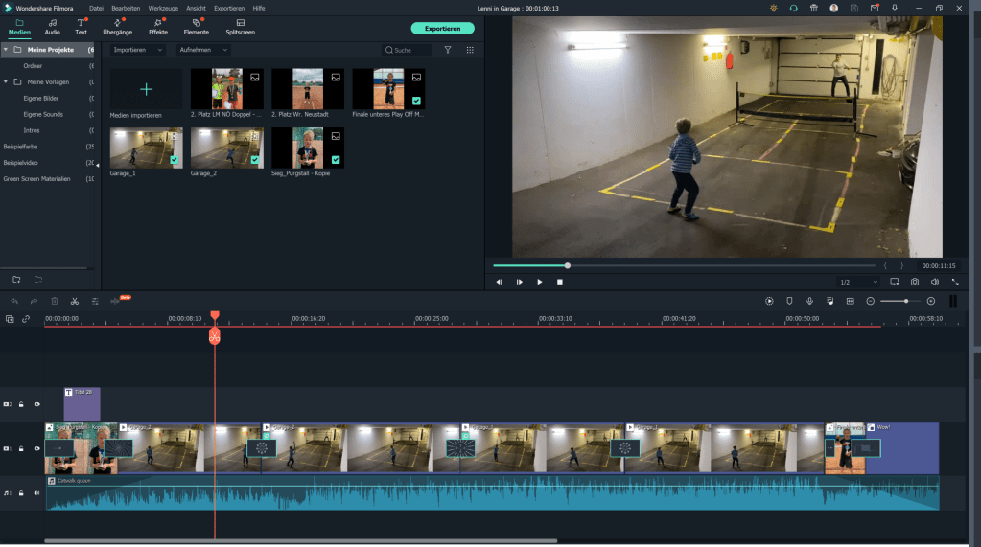Mute audio track 1 using the speaker icon
Screen dimensions: 981x547
pos(37,493)
